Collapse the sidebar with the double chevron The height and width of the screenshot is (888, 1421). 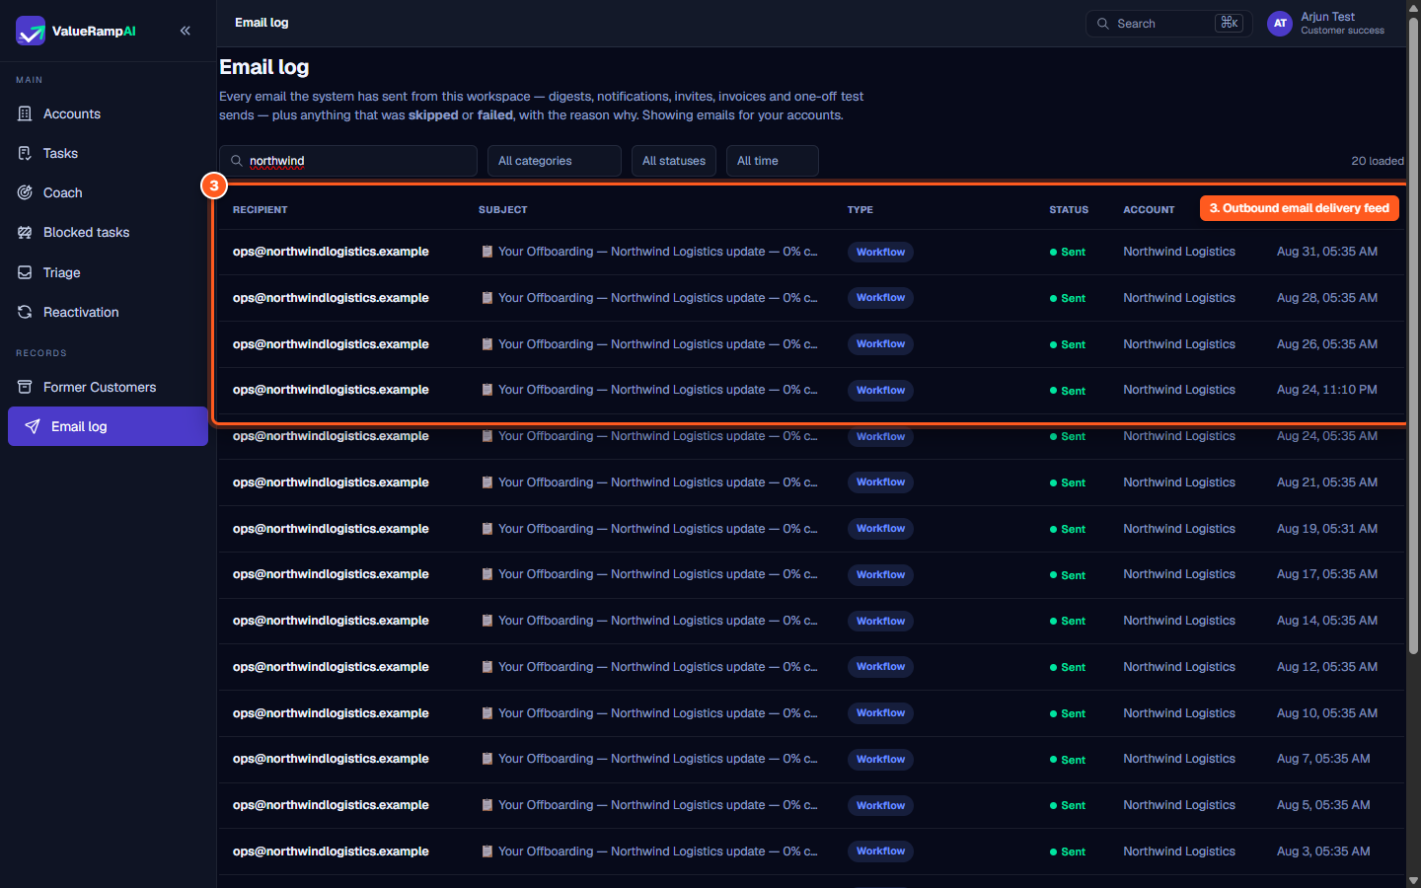(186, 31)
